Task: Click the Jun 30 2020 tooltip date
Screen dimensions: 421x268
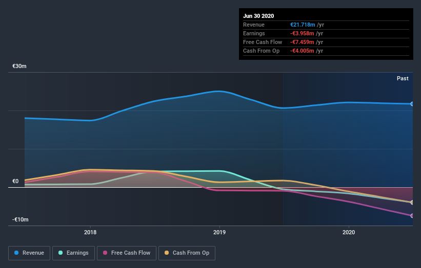Action: [258, 16]
